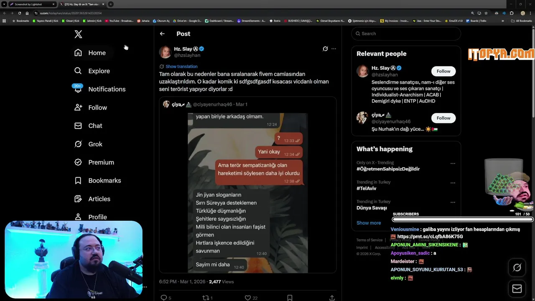This screenshot has width=535, height=301.
Task: Open Bookmarks in the sidebar
Action: [x=97, y=181]
